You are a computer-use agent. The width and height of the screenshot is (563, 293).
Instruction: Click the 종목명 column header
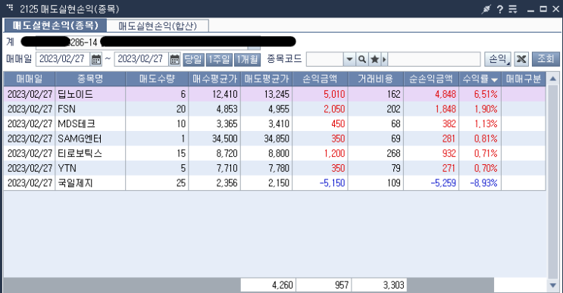coord(90,79)
